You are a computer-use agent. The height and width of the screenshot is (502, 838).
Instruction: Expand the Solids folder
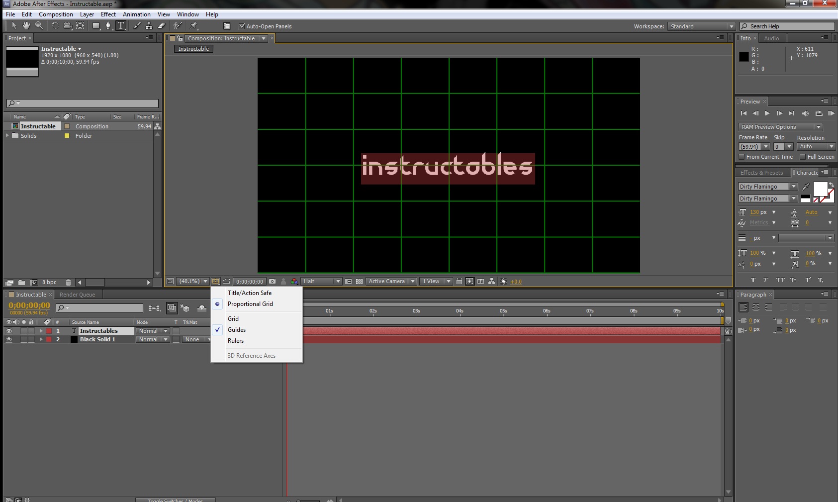tap(7, 135)
